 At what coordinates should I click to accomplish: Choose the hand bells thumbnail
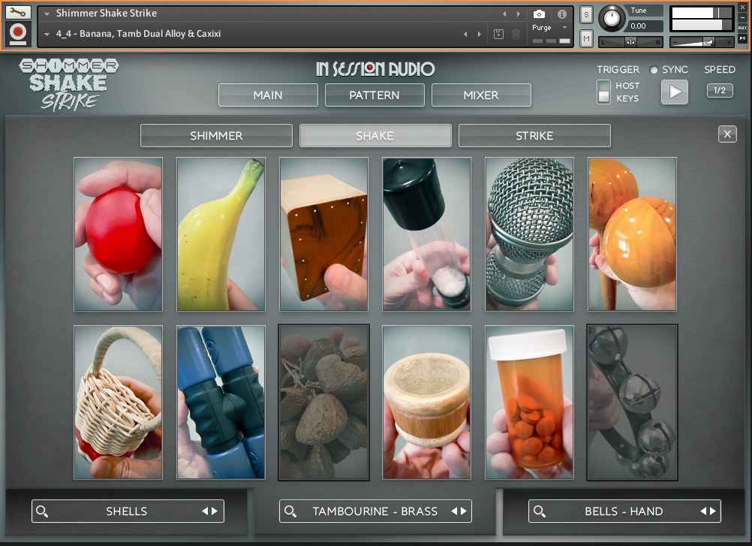632,403
